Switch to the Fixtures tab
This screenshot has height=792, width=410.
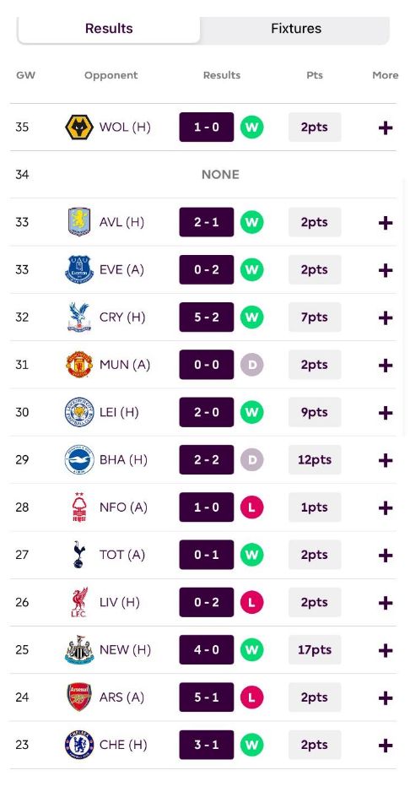(x=296, y=29)
